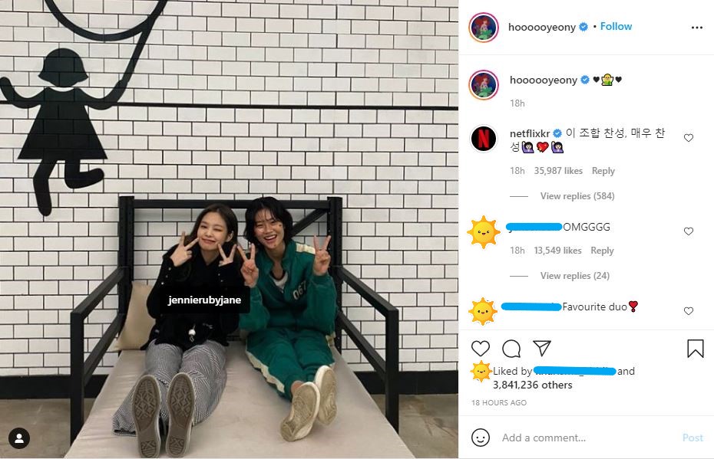Show tagged people via person icon
Viewport: 714px width, 459px height.
[x=19, y=438]
